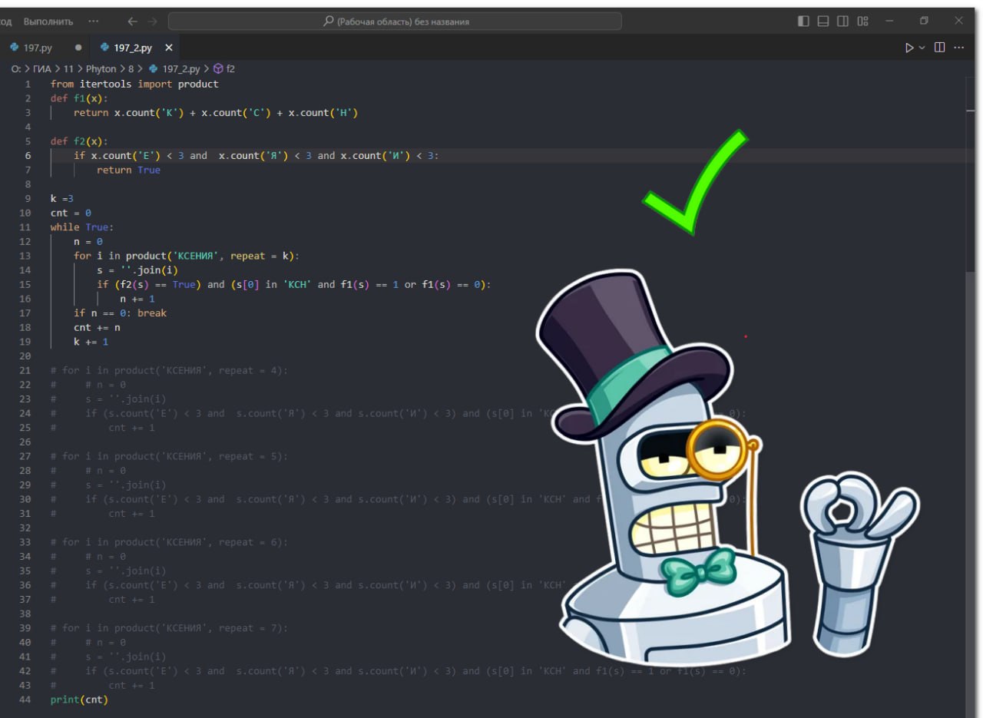Open the 197_2.py breadcrumb file
The image size is (983, 718).
[x=180, y=69]
